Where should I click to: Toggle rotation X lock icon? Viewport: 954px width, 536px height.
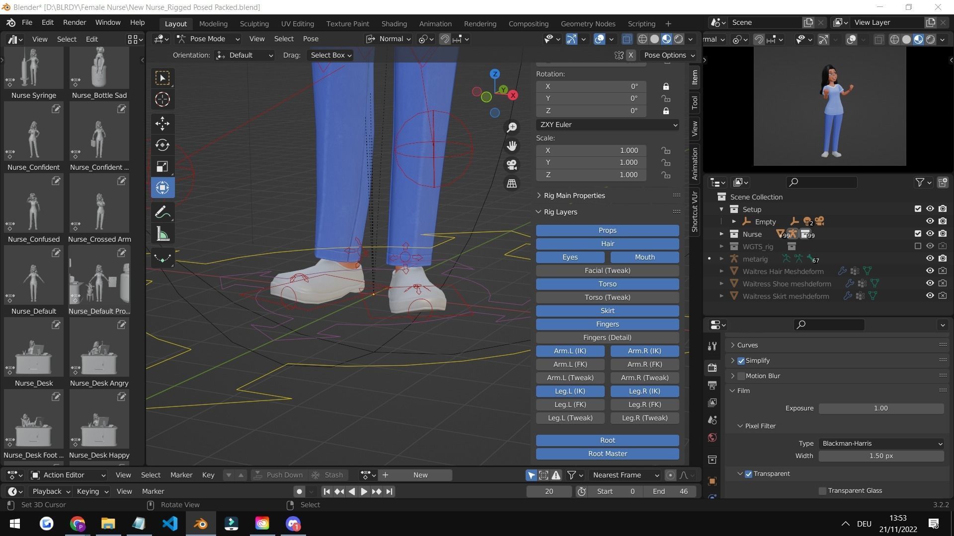(666, 86)
